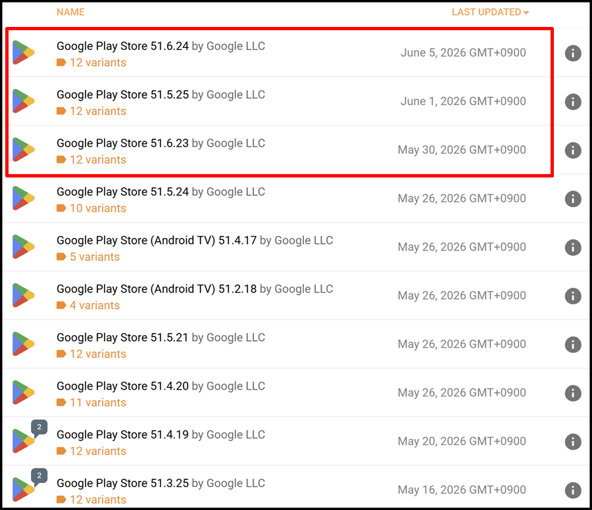Click Play Store icon for version 51.6.24
Image resolution: width=592 pixels, height=510 pixels.
pyautogui.click(x=24, y=52)
